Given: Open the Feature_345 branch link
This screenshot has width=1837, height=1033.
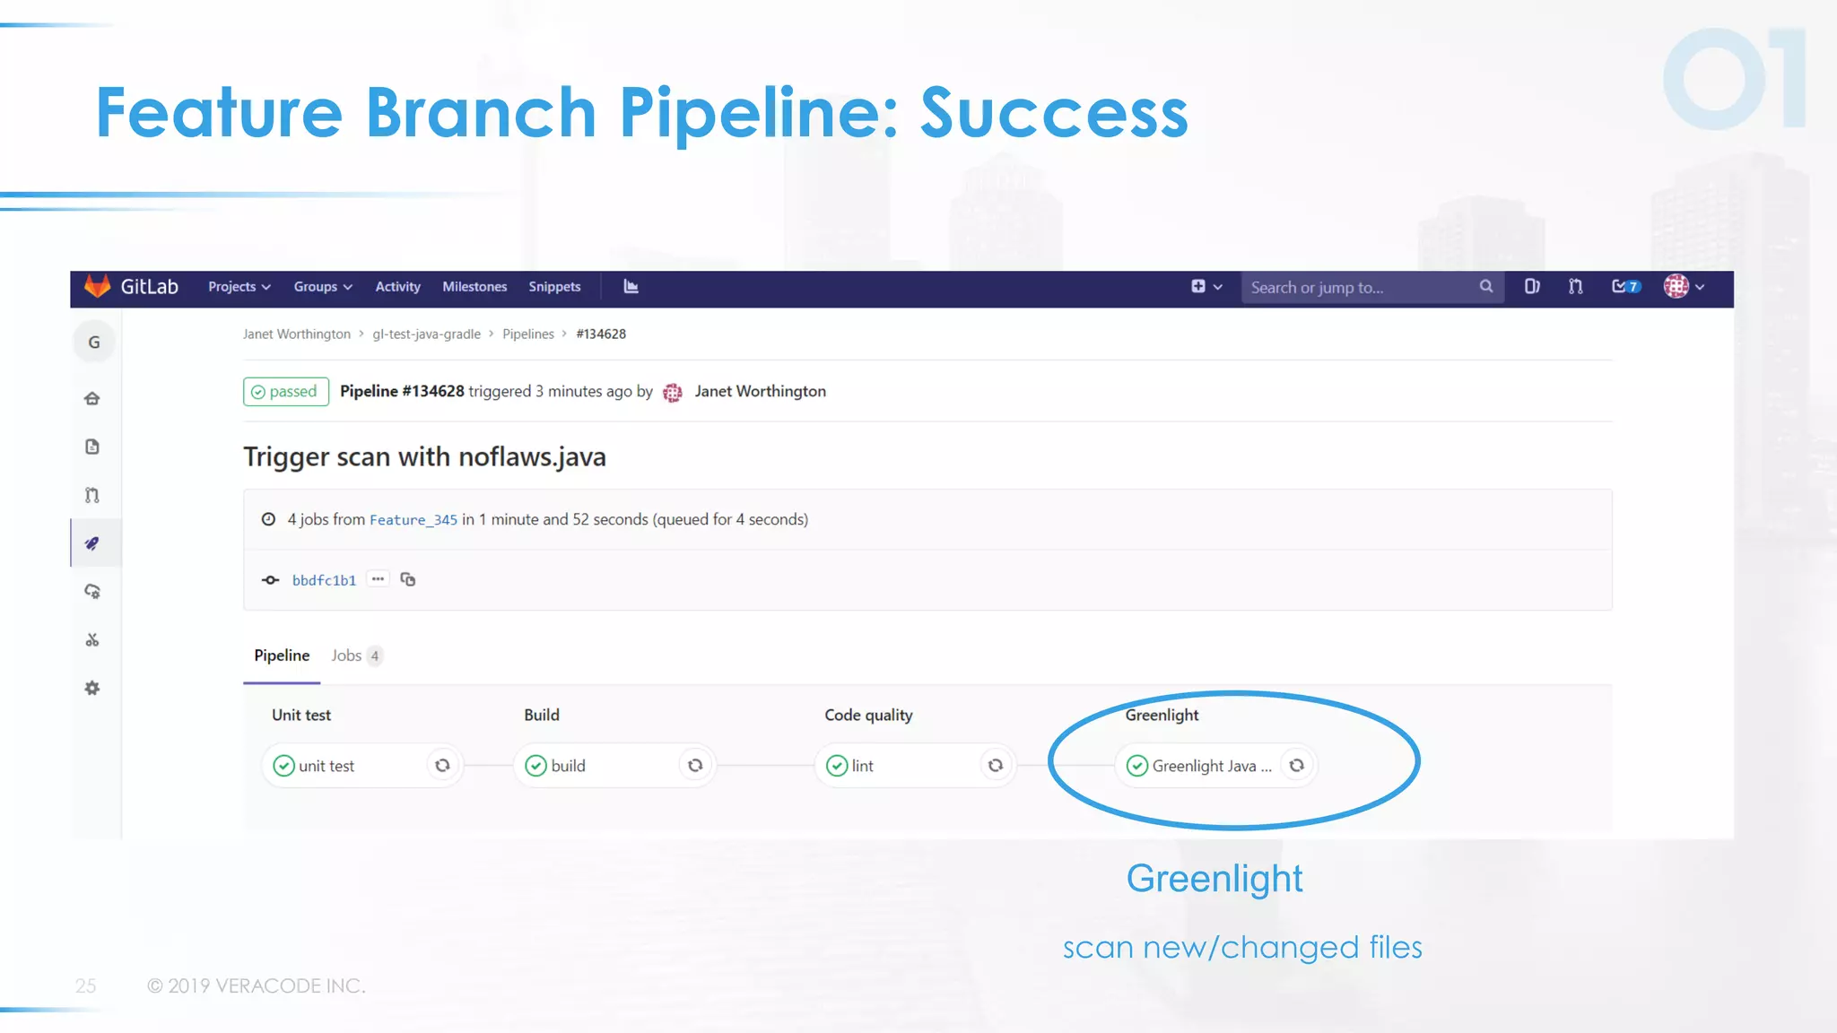Looking at the screenshot, I should coord(414,520).
